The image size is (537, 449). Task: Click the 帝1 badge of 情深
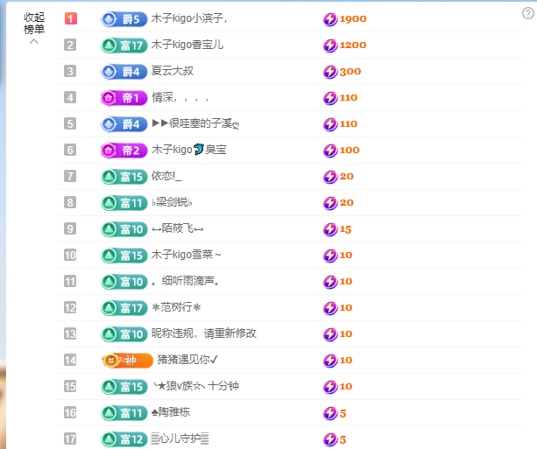tap(124, 98)
